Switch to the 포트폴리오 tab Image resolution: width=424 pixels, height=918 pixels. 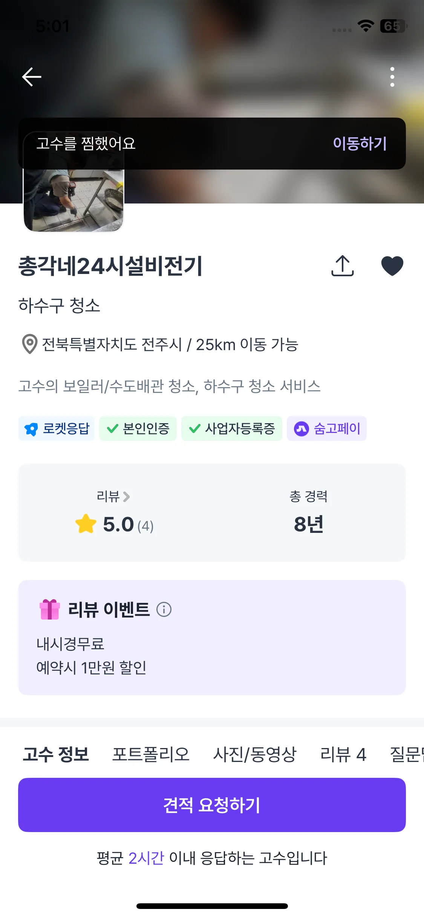coord(151,754)
